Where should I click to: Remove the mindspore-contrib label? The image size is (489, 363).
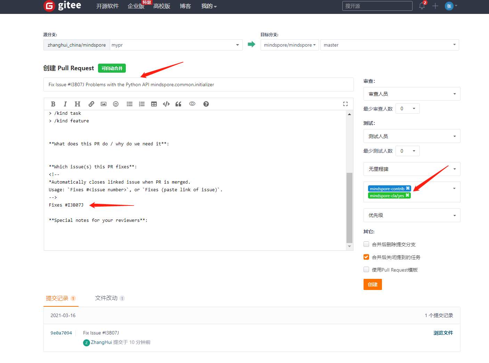coord(408,188)
